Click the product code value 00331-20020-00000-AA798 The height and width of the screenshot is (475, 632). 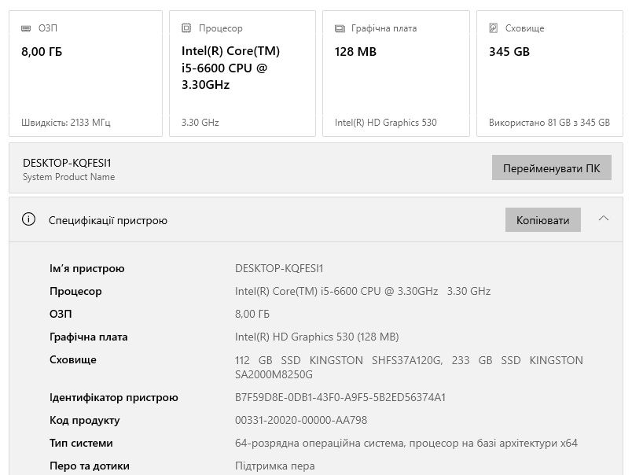tap(301, 421)
